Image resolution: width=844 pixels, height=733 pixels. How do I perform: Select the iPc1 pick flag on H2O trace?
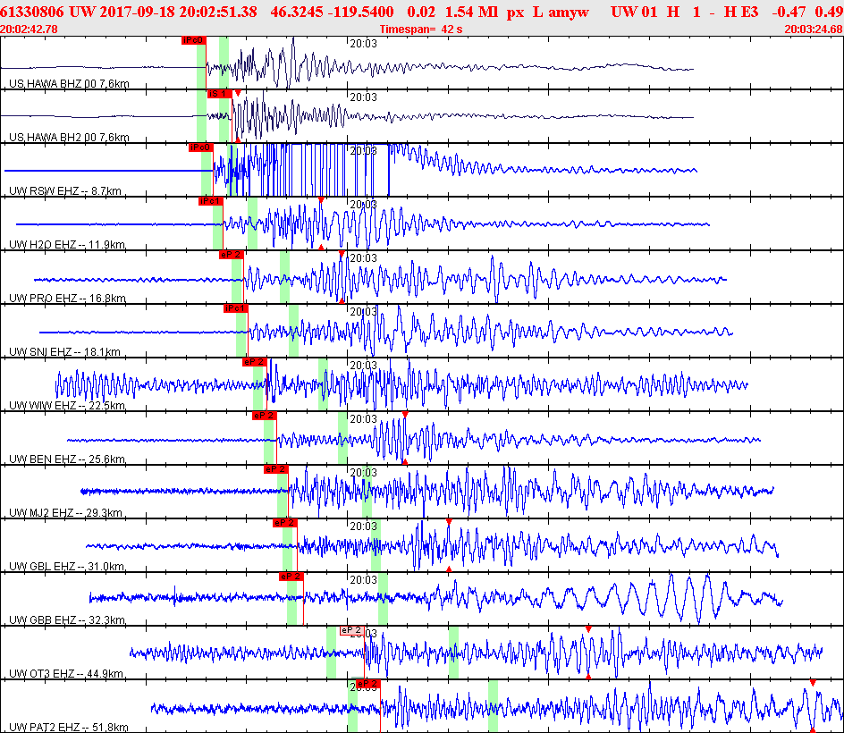[210, 201]
